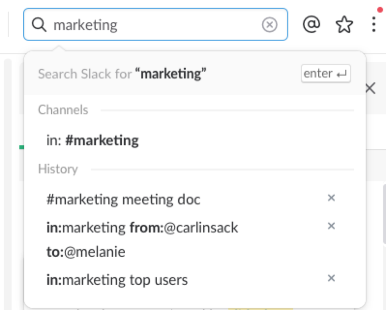Click inside the "marketing" search field

click(x=155, y=24)
